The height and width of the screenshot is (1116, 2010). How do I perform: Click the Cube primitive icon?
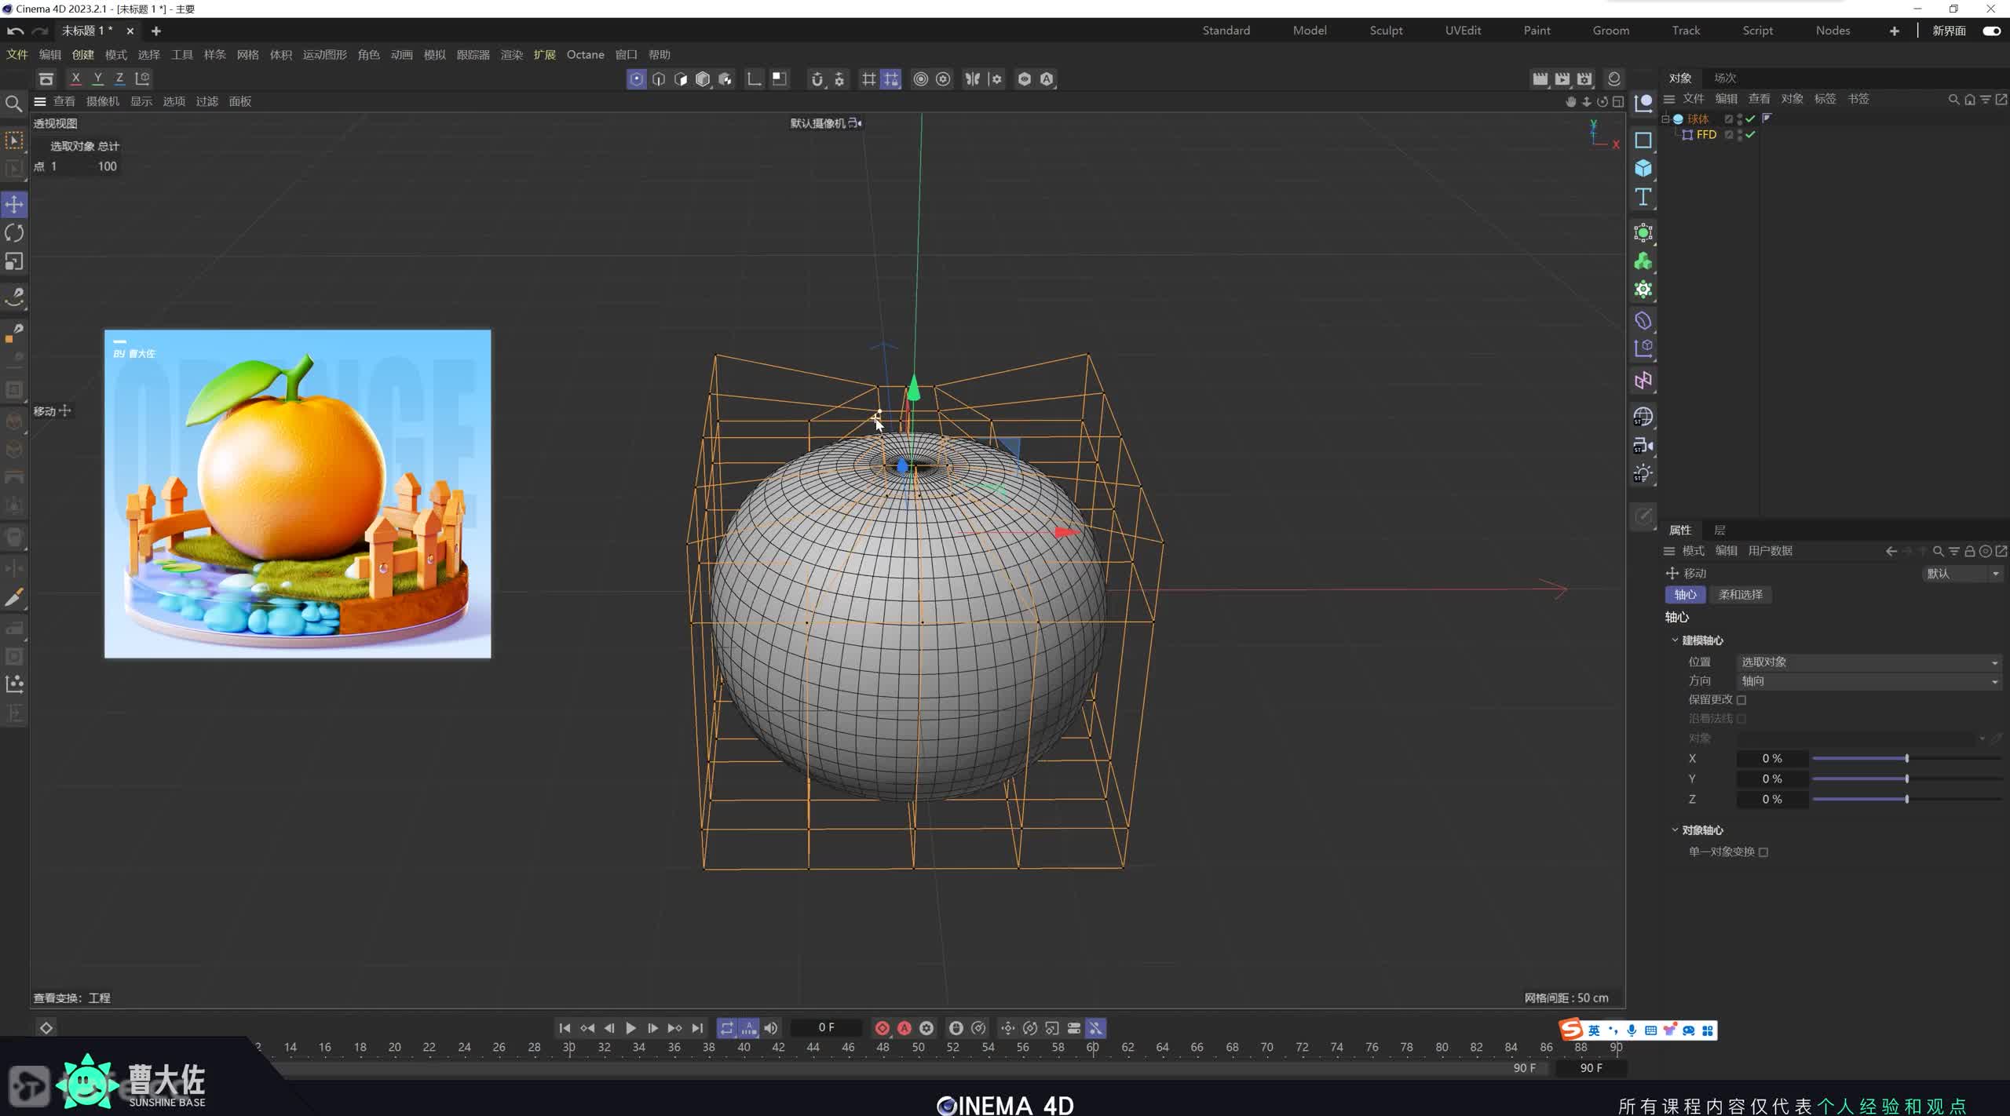coord(1643,169)
